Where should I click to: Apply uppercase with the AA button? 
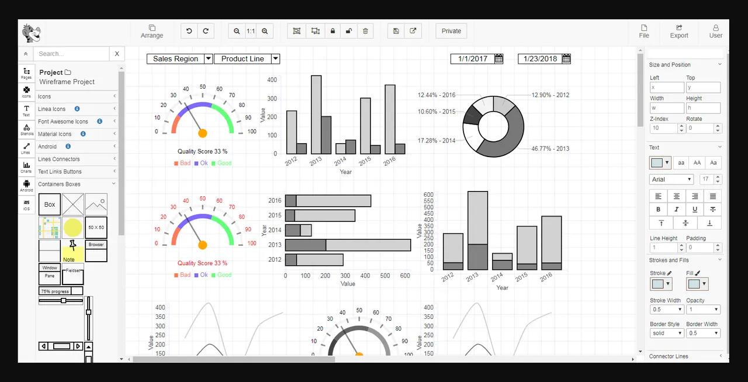point(697,163)
